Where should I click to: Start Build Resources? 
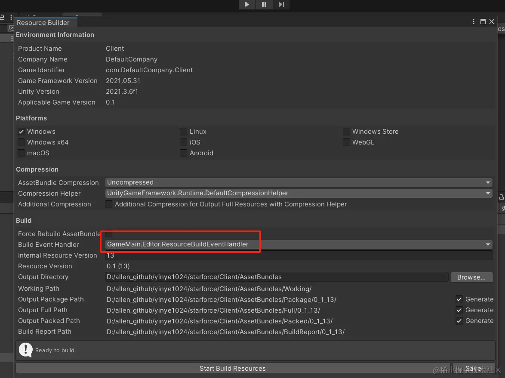click(233, 369)
